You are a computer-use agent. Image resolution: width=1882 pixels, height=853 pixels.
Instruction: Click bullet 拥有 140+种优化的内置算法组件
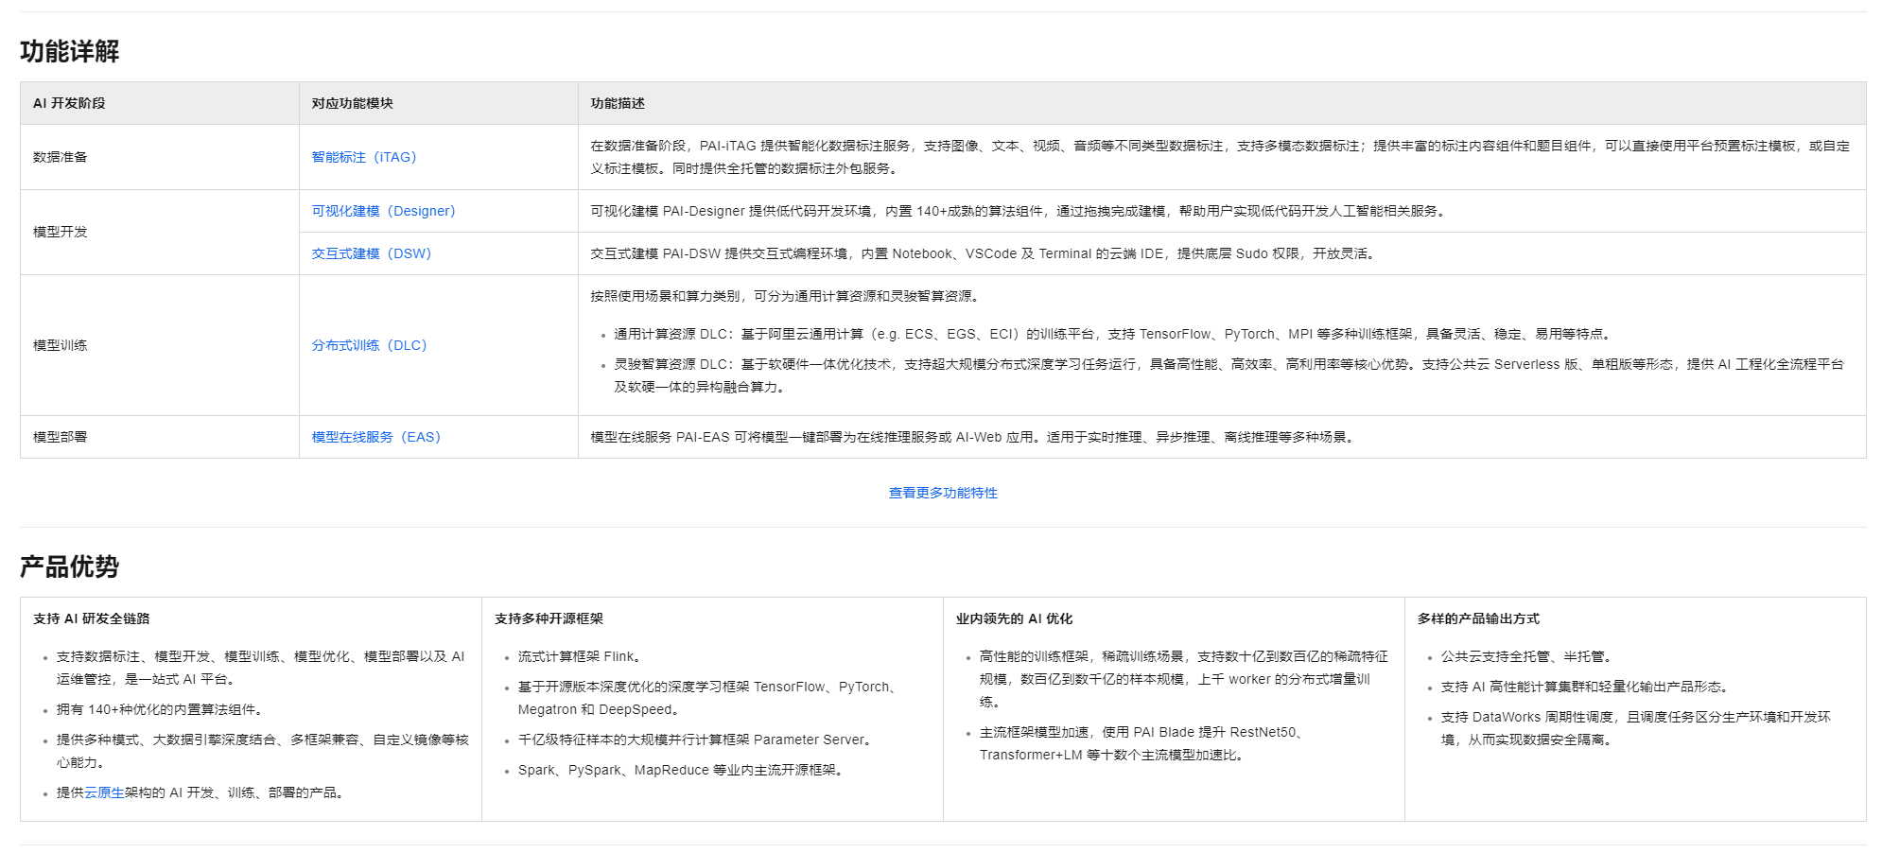(x=162, y=709)
